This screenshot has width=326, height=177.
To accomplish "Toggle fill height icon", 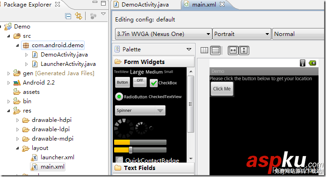I will pos(244,50).
